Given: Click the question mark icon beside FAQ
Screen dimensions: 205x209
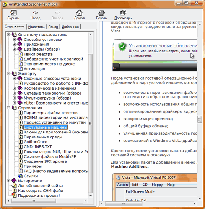Looking at the screenshot, I should (x=20, y=171).
